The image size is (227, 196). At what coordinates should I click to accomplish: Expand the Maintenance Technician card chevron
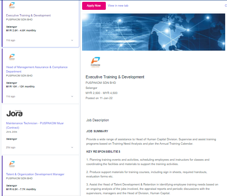(72, 148)
